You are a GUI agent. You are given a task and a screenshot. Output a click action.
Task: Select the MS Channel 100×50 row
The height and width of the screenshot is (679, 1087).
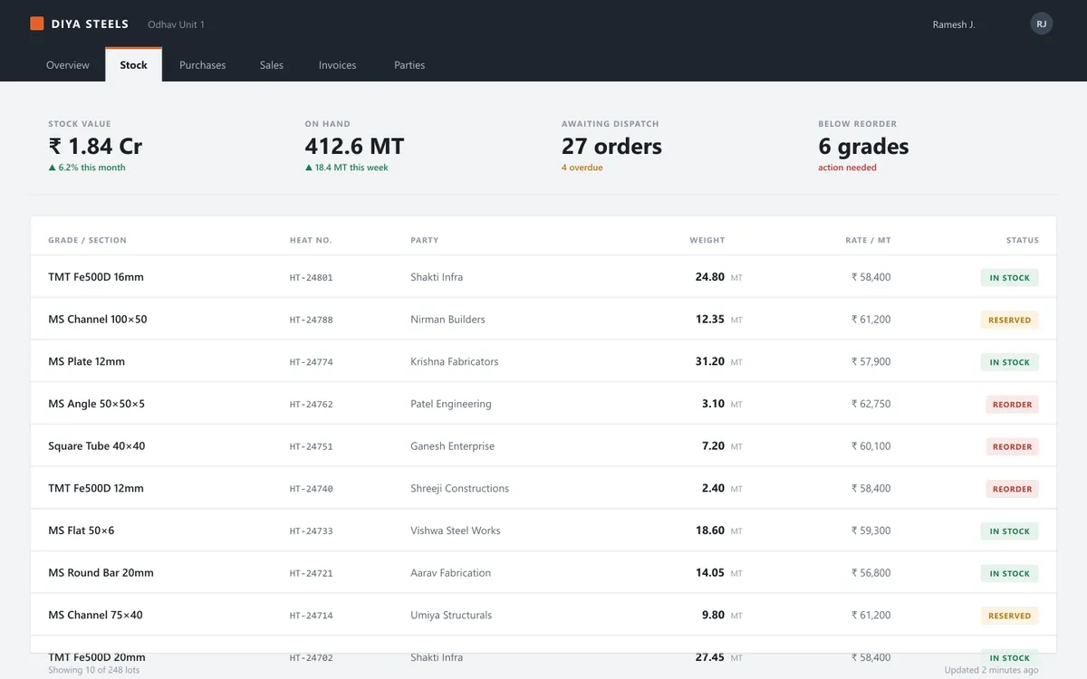pos(543,320)
